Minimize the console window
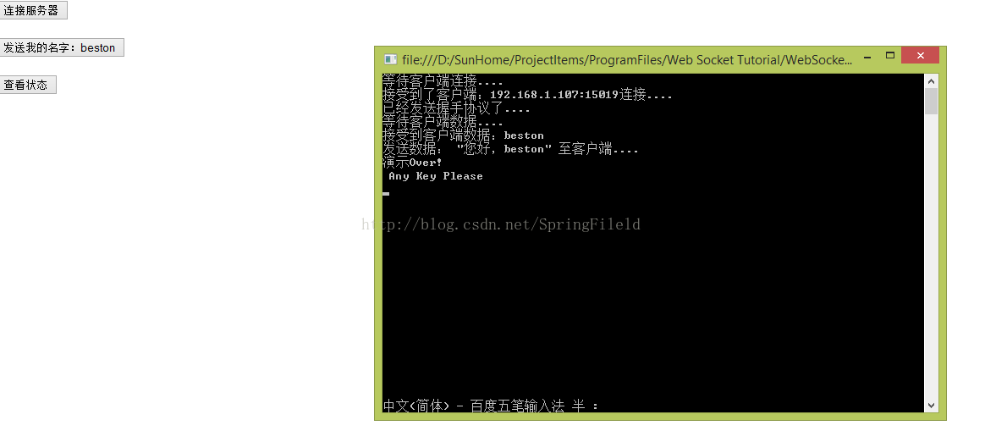985x431 pixels. (x=867, y=58)
